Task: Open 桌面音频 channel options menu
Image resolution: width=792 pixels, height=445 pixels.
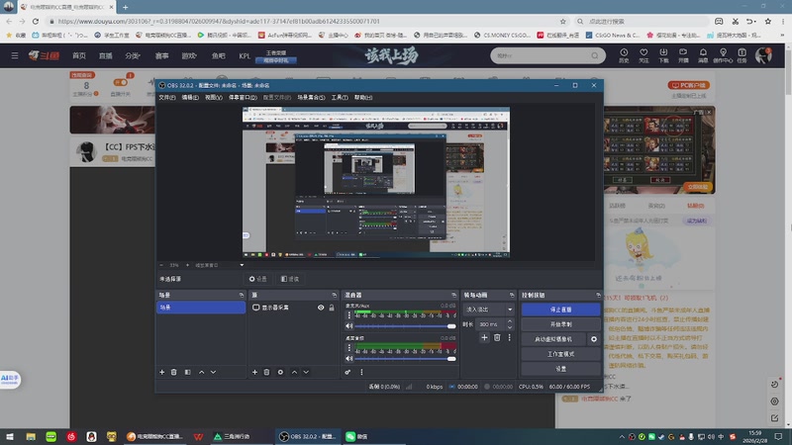Action: click(x=348, y=348)
